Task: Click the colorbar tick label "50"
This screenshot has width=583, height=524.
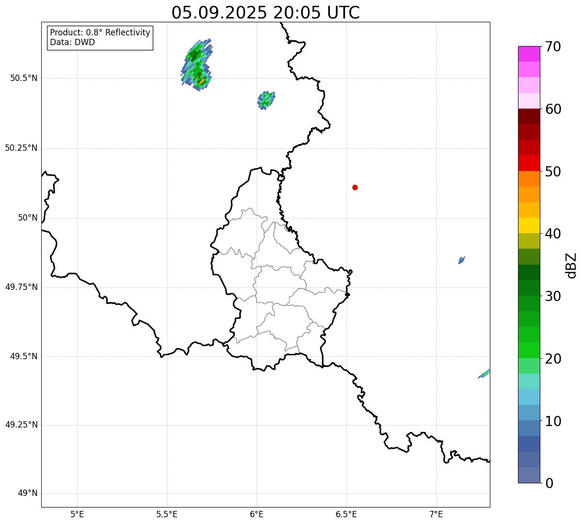Action: pos(553,172)
